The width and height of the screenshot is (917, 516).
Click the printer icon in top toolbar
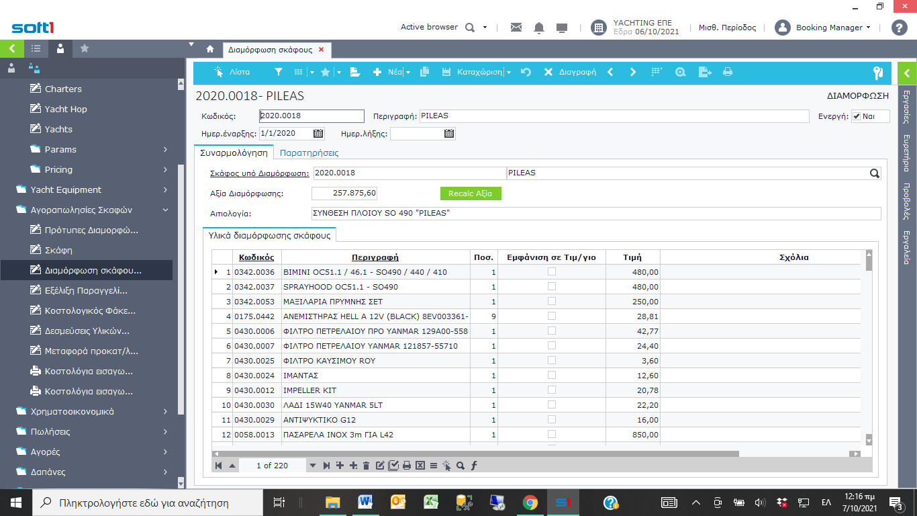(x=727, y=72)
